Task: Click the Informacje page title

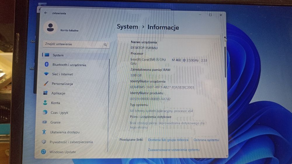Action: click(163, 27)
